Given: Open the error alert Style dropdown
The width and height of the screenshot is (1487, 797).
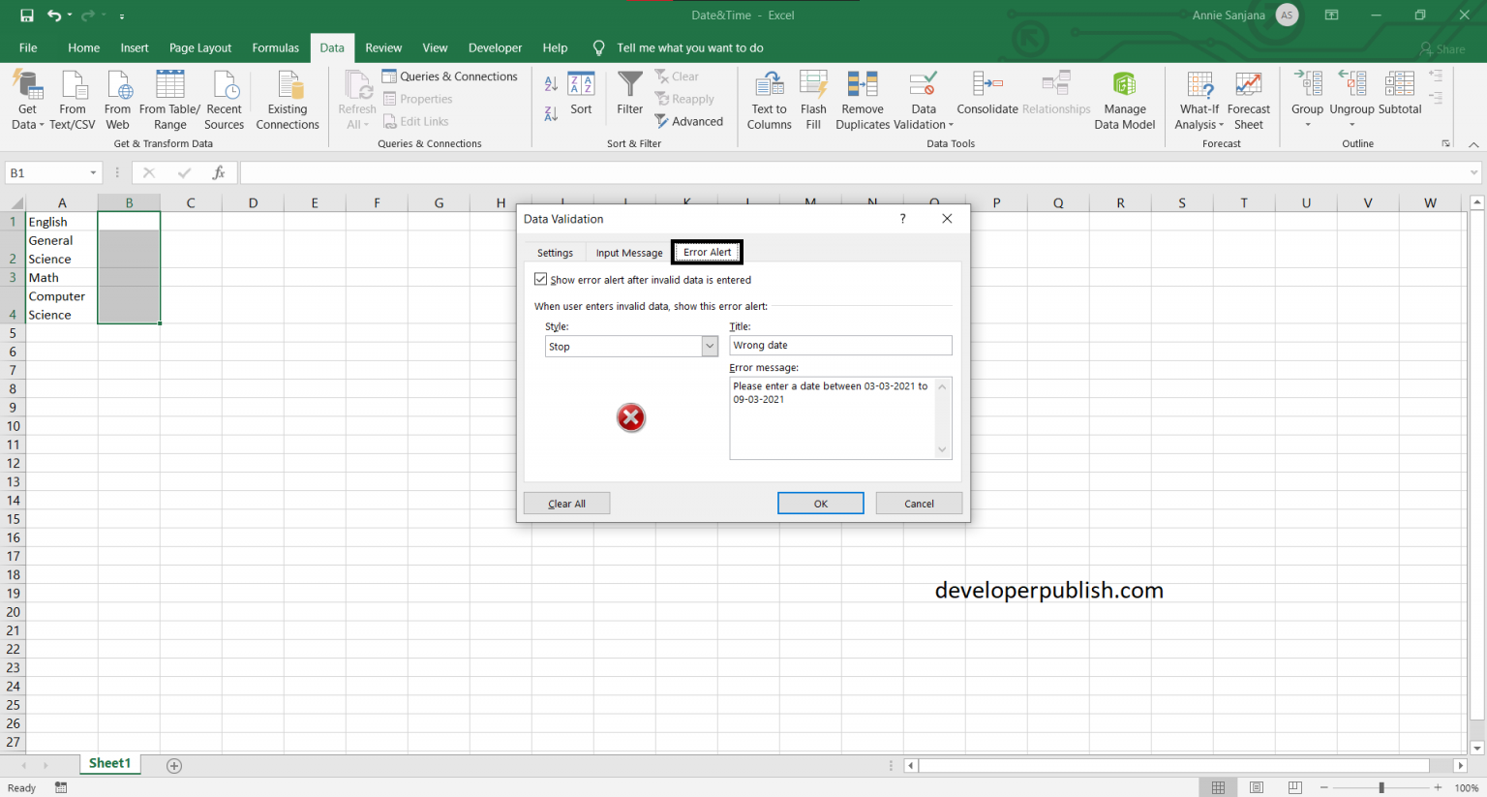Looking at the screenshot, I should click(x=710, y=346).
